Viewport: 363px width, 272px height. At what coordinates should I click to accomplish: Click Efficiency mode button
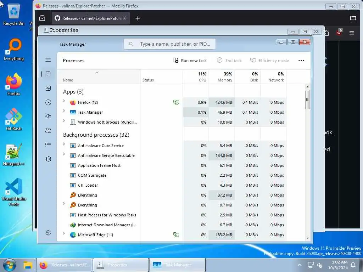tap(269, 61)
